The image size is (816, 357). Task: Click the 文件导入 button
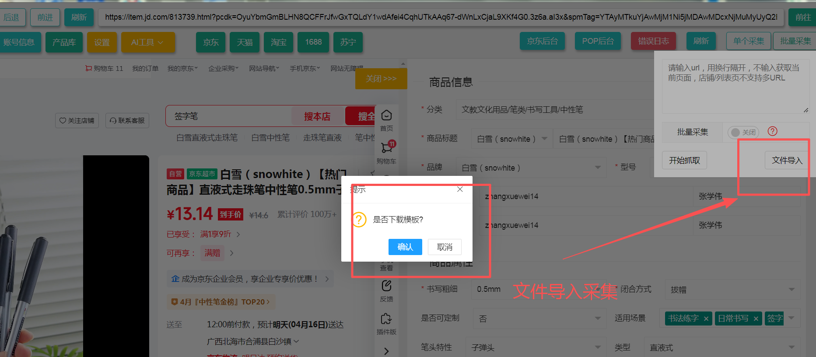point(787,160)
